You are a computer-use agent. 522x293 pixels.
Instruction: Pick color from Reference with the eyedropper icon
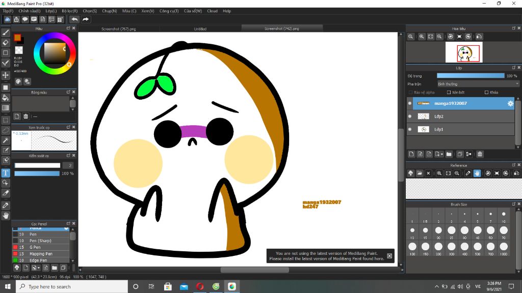pyautogui.click(x=468, y=173)
